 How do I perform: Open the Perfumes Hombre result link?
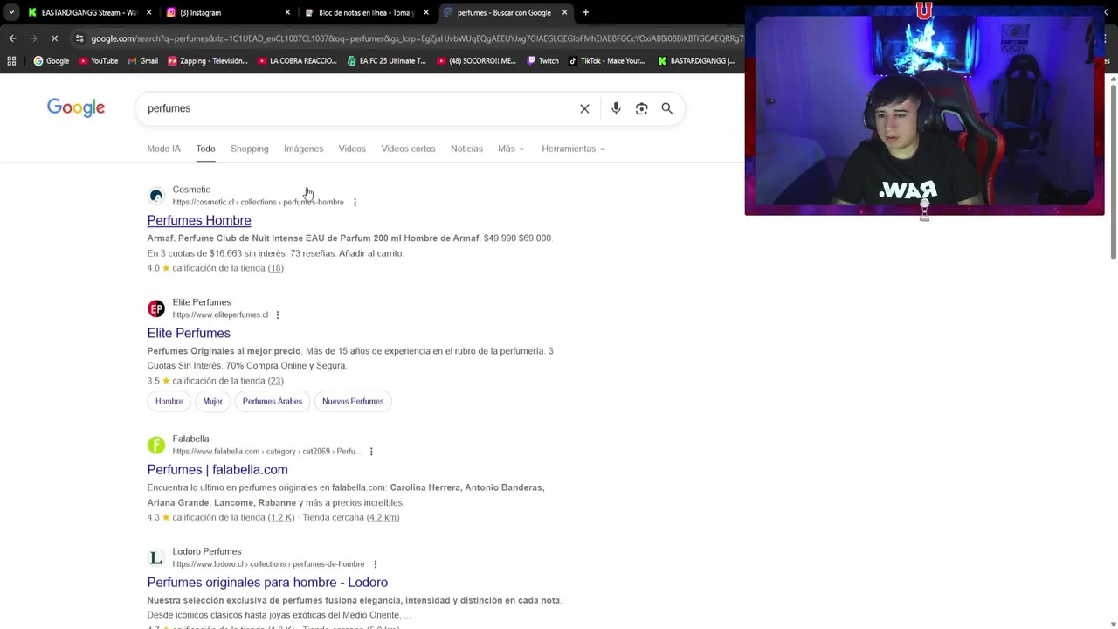[x=199, y=220]
